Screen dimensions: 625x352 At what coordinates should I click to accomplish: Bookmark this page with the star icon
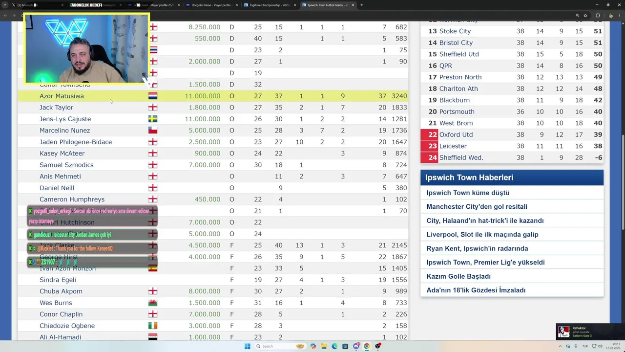(585, 16)
